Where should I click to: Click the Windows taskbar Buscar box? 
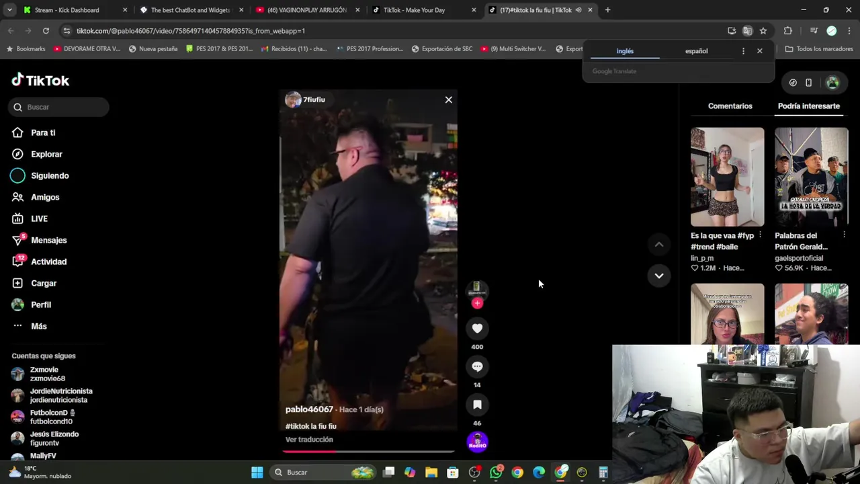tap(324, 473)
